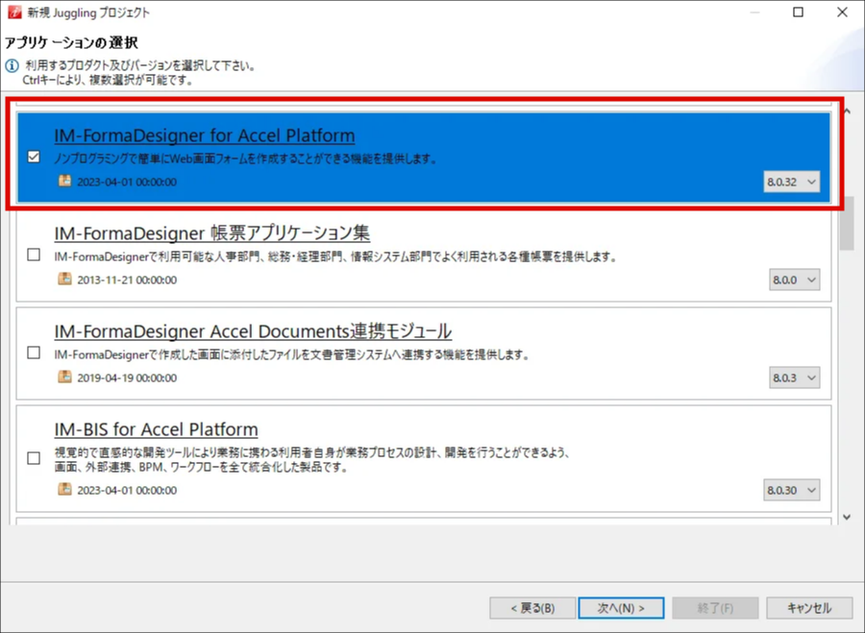
Task: Open IM-FormaDesigner for Accel Platform title link
Action: [204, 135]
